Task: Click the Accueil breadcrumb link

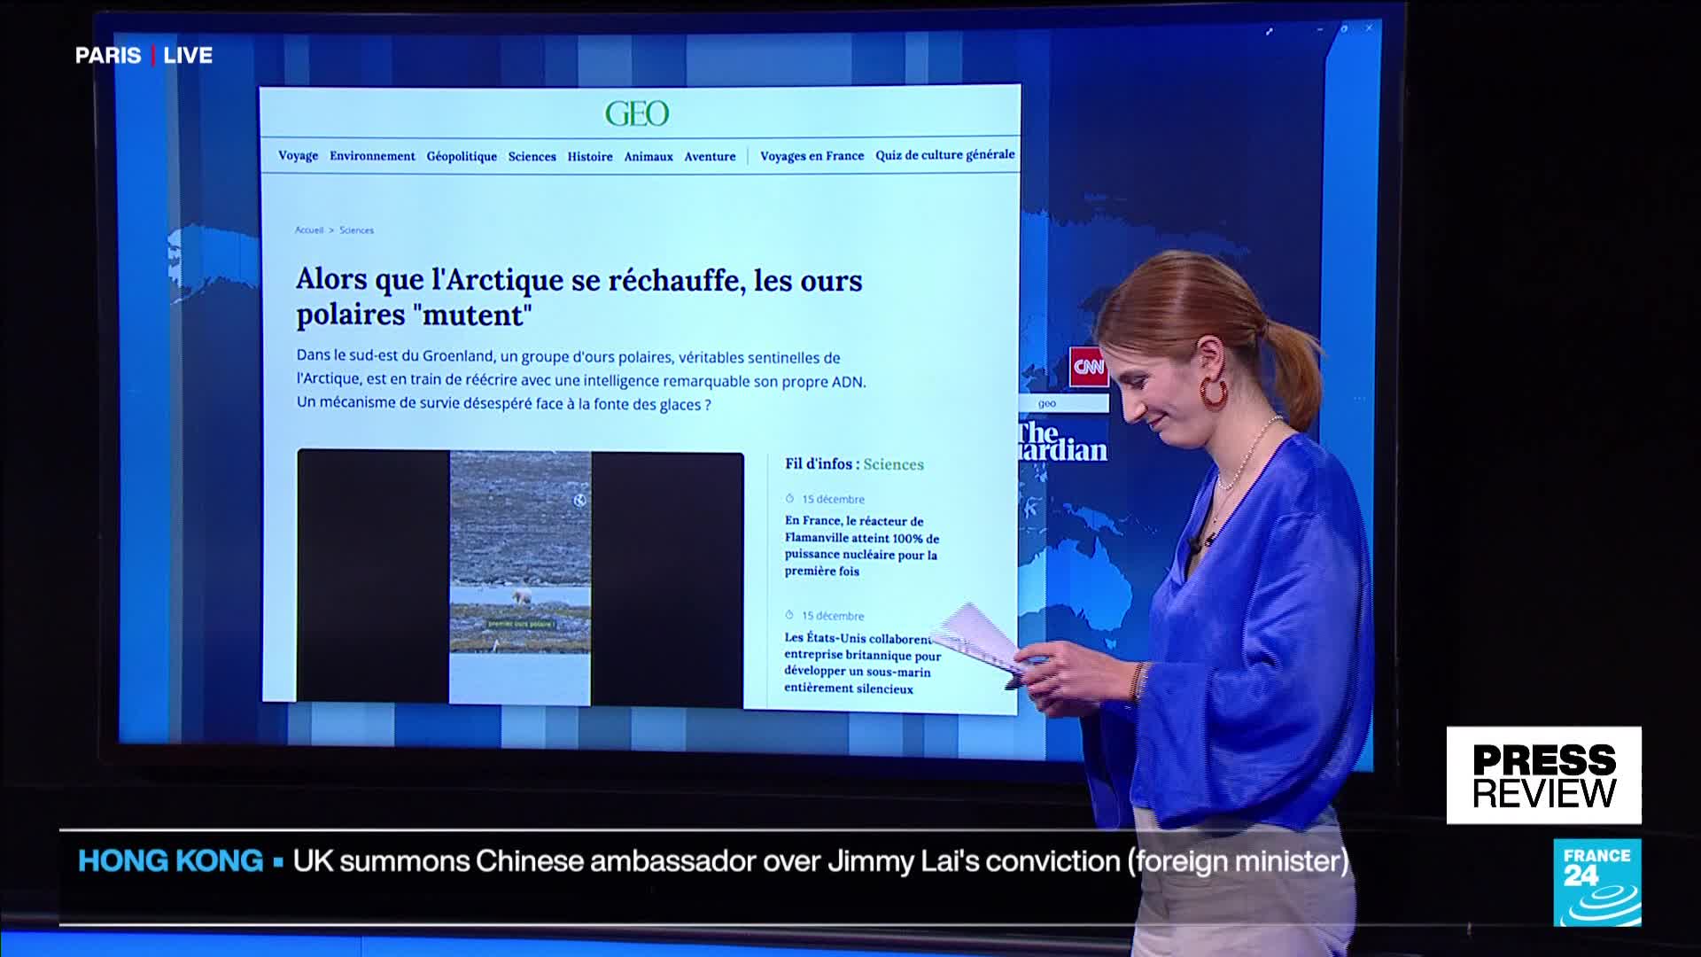Action: tap(308, 230)
